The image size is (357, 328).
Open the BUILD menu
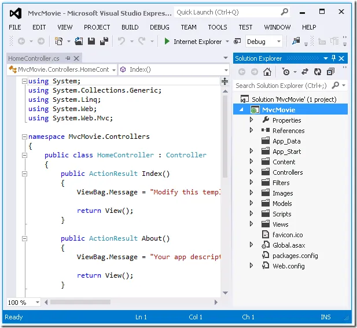[x=130, y=27]
